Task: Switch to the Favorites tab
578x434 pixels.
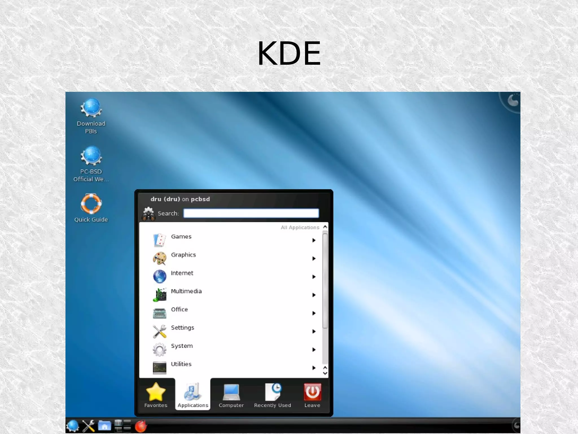Action: click(x=156, y=395)
